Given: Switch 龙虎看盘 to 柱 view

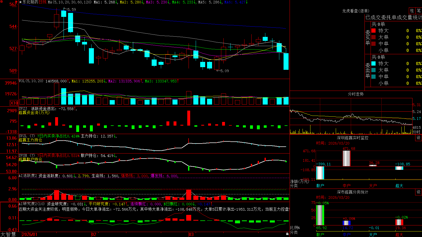Looking at the screenshot, I should (x=412, y=11).
